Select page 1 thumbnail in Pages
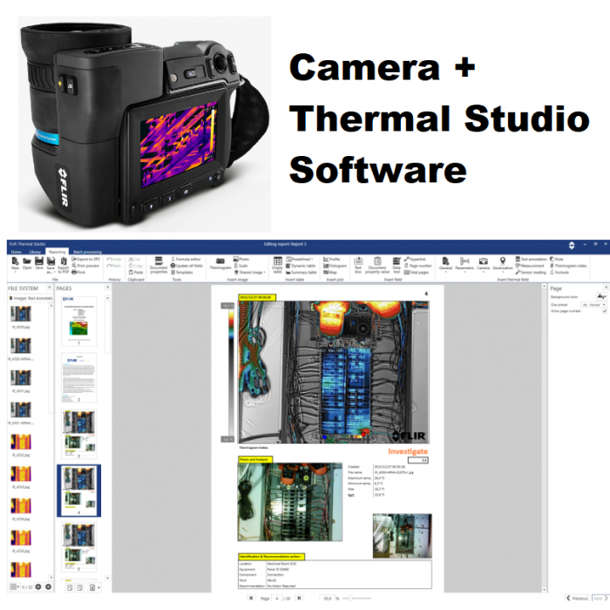The width and height of the screenshot is (610, 610). 79,322
